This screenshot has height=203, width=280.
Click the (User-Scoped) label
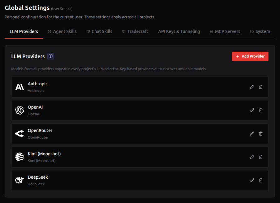pos(62,9)
